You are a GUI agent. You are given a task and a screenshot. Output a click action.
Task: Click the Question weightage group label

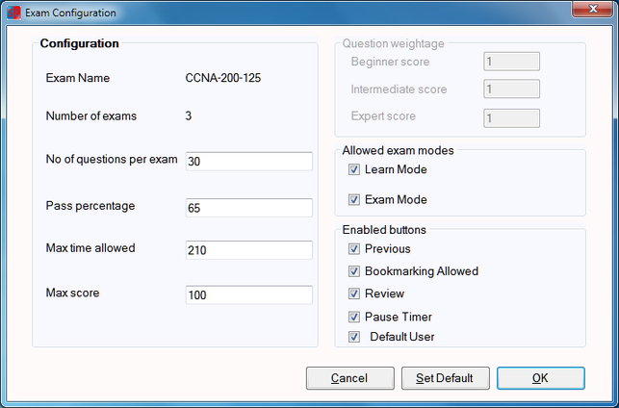(393, 43)
